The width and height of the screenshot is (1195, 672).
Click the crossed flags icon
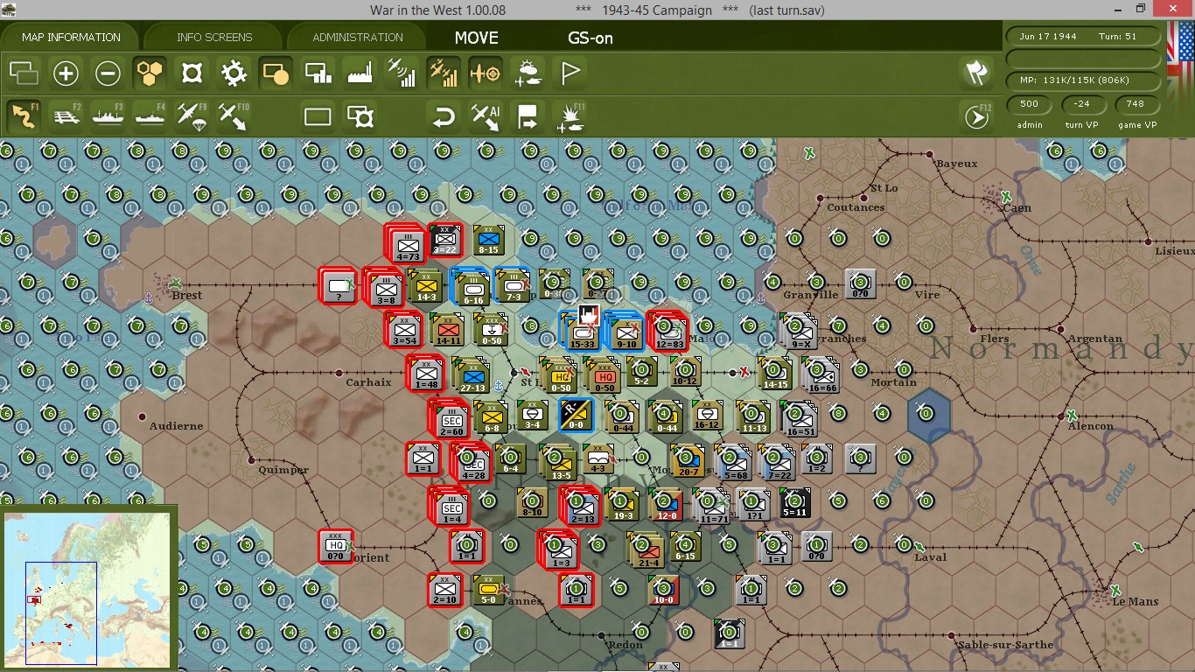975,73
